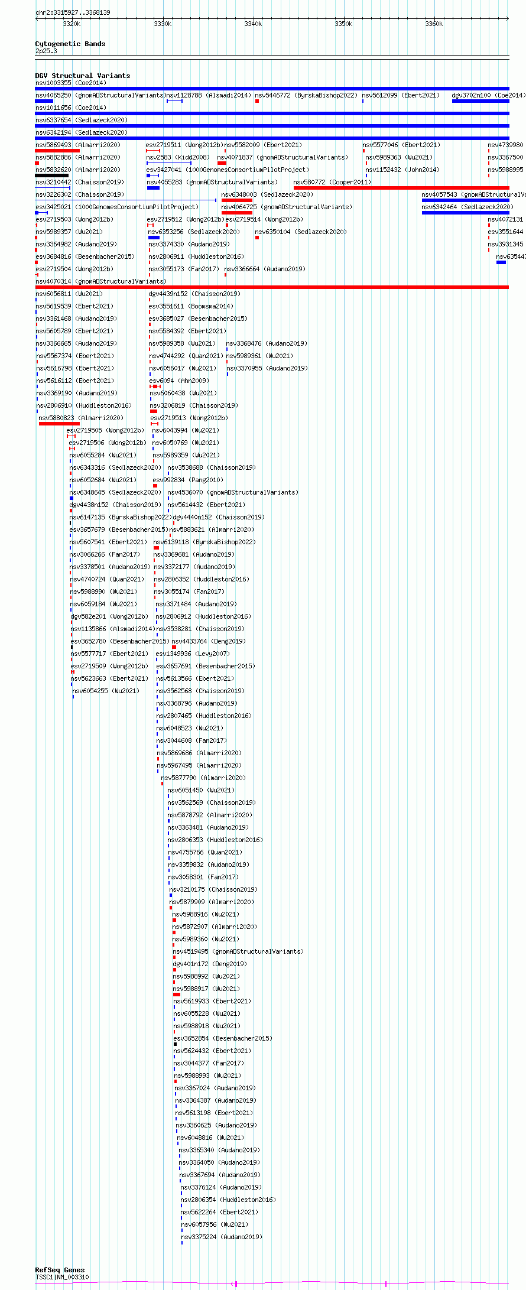
Task: Click nsv1135866 (Alsmadi2014) label
Action: click(113, 629)
